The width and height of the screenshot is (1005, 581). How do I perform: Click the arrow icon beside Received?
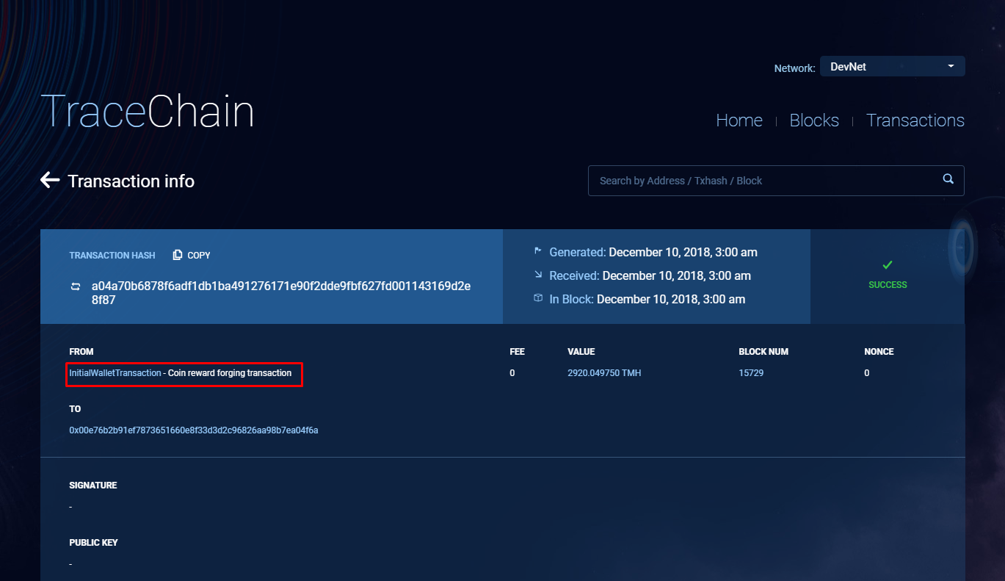click(x=537, y=275)
